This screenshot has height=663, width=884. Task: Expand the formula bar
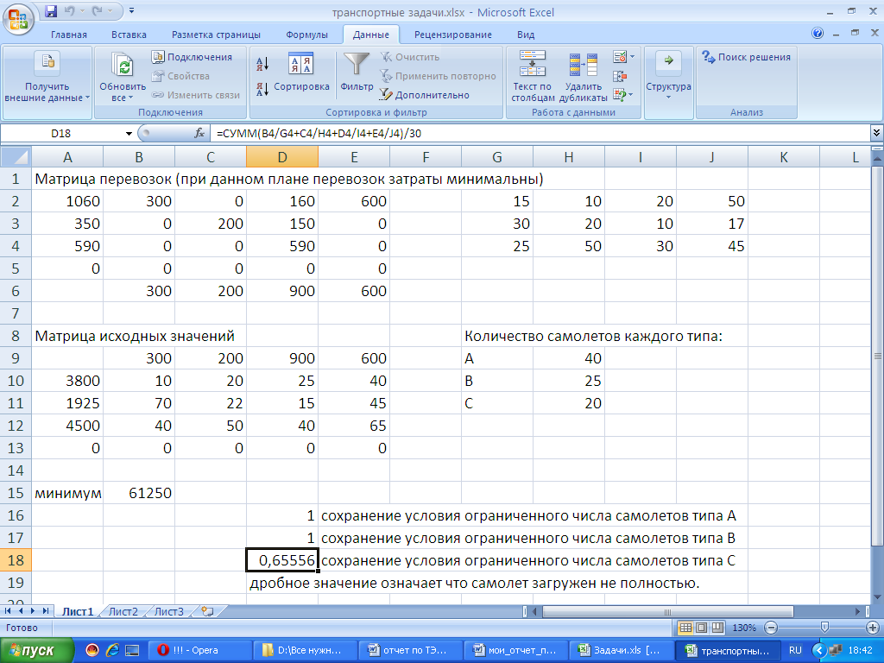point(876,133)
